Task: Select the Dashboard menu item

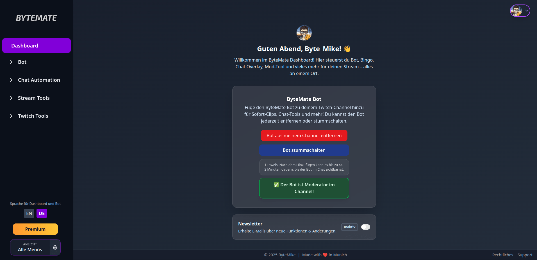Action: click(x=36, y=45)
